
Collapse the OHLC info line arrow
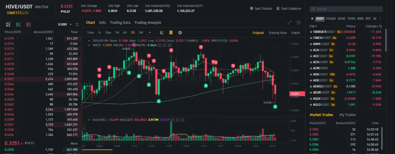click(x=89, y=40)
